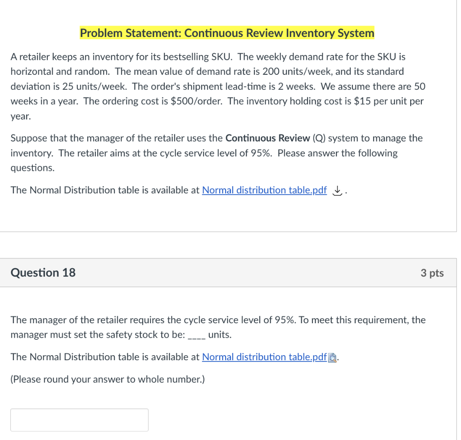Click the second Normal distribution table.pdf hyperlink
The width and height of the screenshot is (461, 440).
(264, 357)
